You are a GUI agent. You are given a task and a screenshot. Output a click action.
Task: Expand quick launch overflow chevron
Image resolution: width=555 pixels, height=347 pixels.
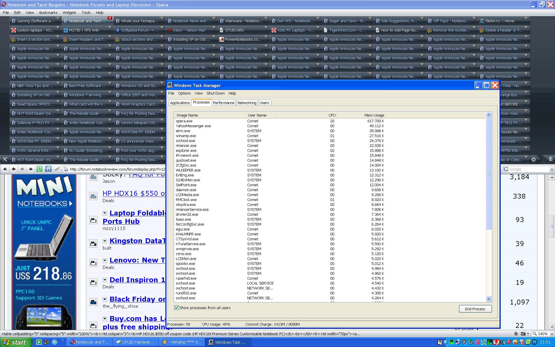pos(63,340)
